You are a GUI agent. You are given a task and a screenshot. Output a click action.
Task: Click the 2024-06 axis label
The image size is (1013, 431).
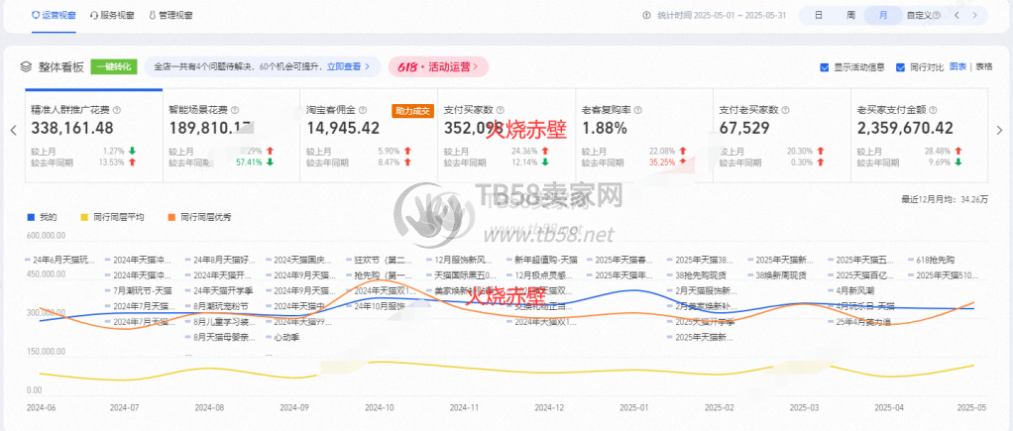(x=42, y=408)
